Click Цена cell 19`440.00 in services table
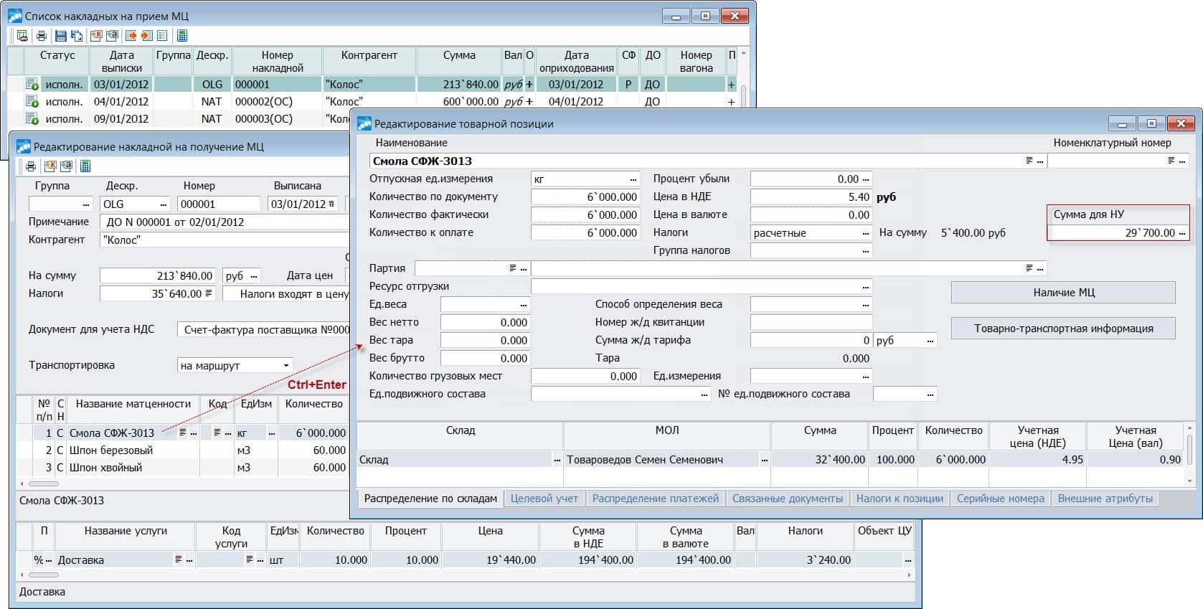This screenshot has height=609, width=1203. point(490,560)
